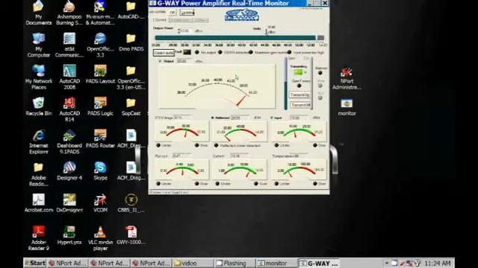Launch Skype from the desktop
The width and height of the screenshot is (478, 268).
100,171
